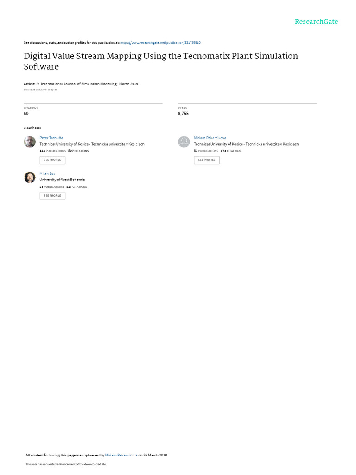Click the DOI text below article info
This screenshot has width=356, height=475.
[x=41, y=90]
